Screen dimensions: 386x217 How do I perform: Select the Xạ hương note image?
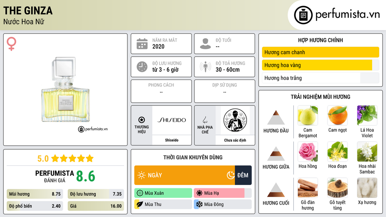pyautogui.click(x=367, y=188)
